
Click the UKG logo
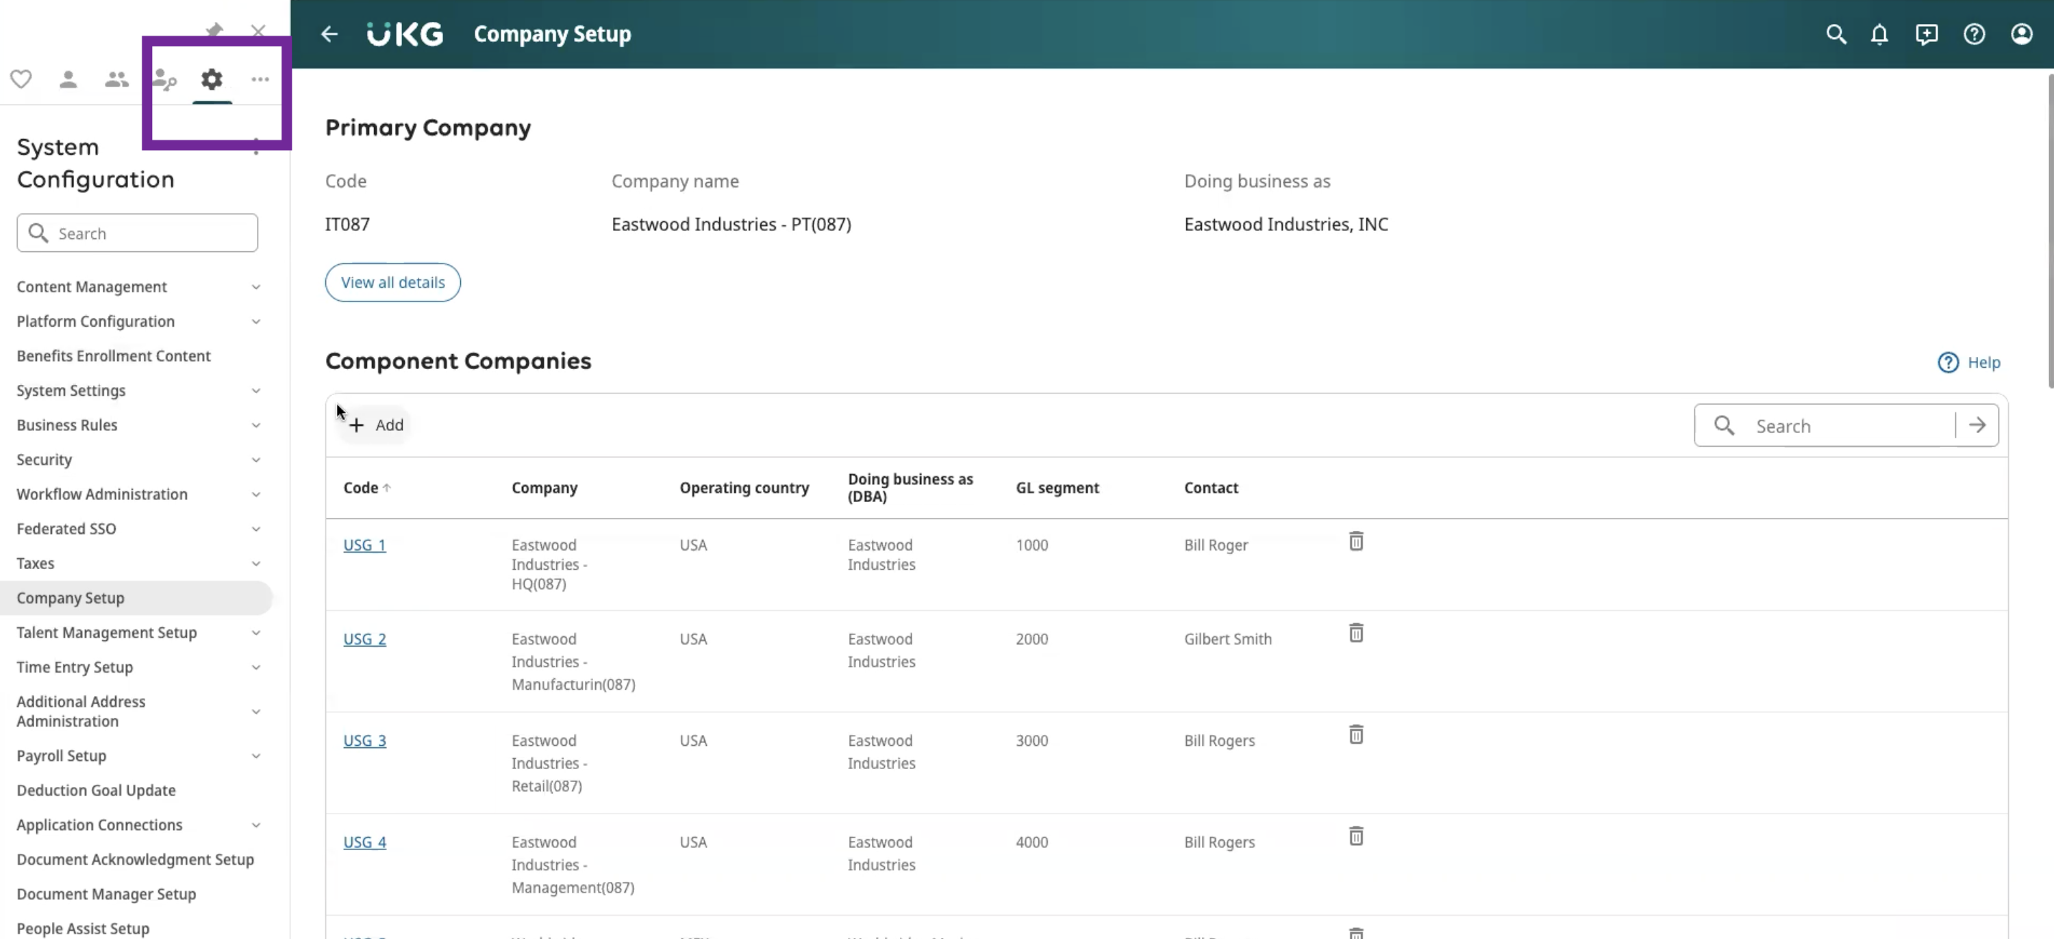(405, 34)
